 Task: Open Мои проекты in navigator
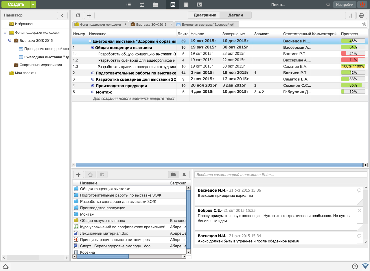coord(25,73)
